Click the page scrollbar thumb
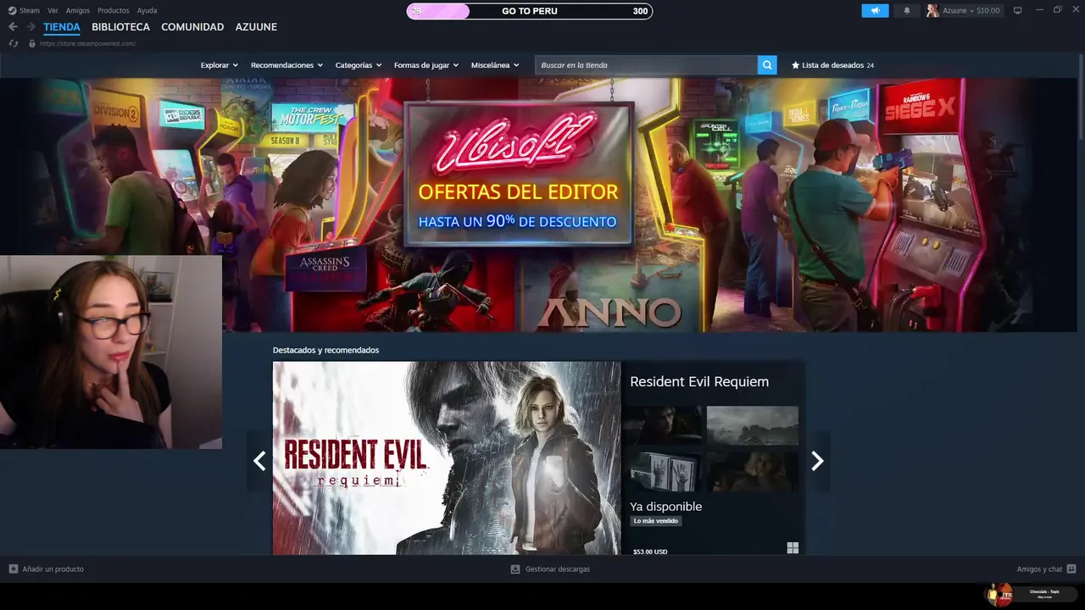The height and width of the screenshot is (610, 1085). pyautogui.click(x=1081, y=97)
